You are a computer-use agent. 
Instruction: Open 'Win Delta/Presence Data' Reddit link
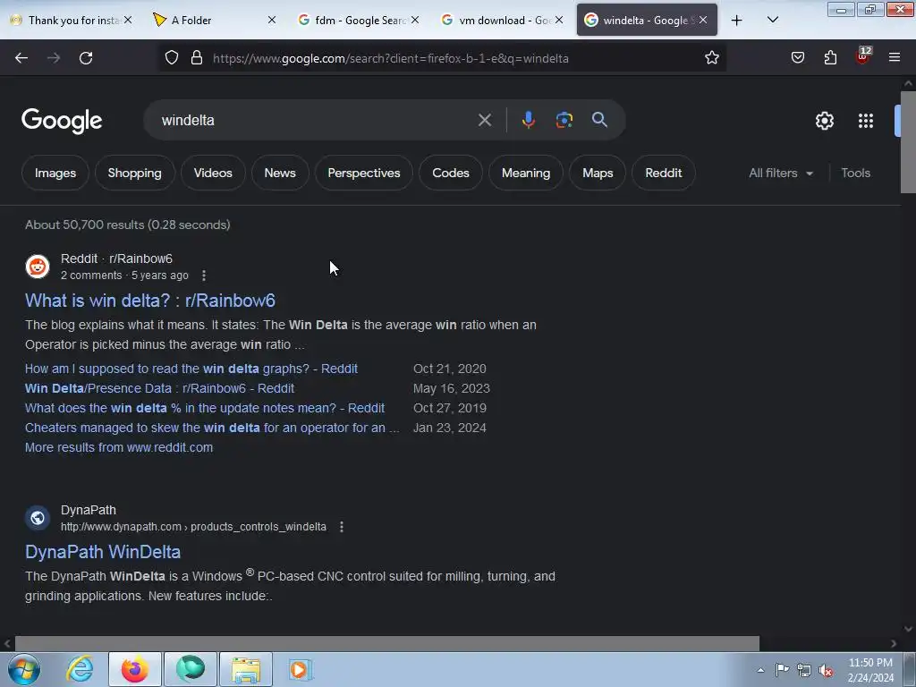pyautogui.click(x=159, y=388)
